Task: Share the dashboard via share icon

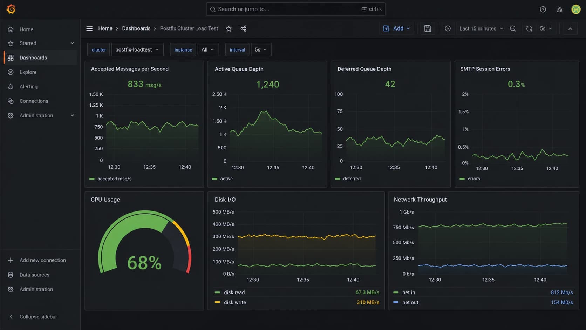Action: click(x=244, y=28)
